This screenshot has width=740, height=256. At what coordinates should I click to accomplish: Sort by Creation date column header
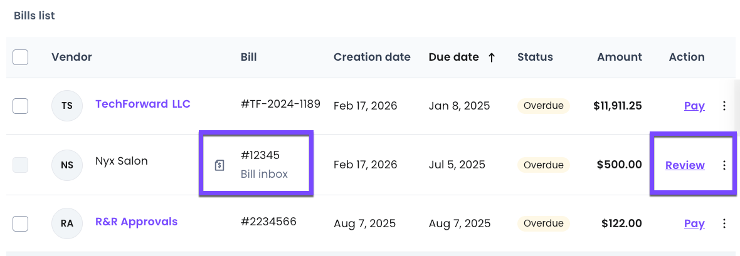[x=372, y=57]
